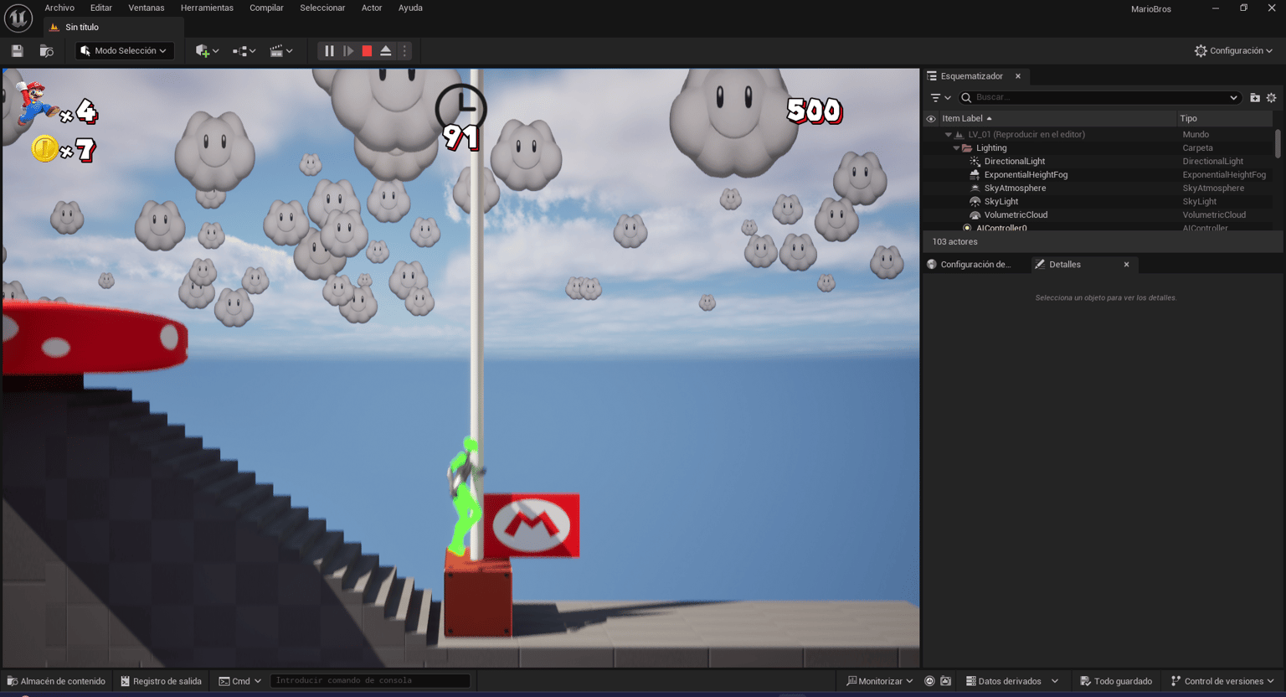This screenshot has width=1286, height=697.
Task: Open the Herramientas menu
Action: (207, 8)
